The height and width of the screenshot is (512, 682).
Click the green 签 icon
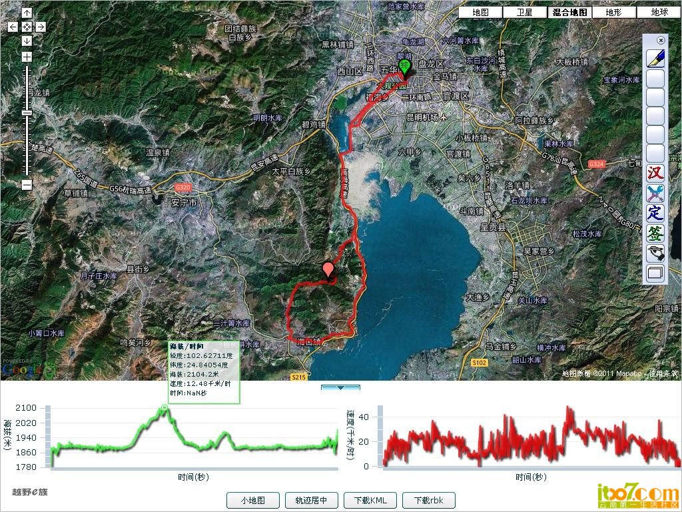[x=655, y=233]
